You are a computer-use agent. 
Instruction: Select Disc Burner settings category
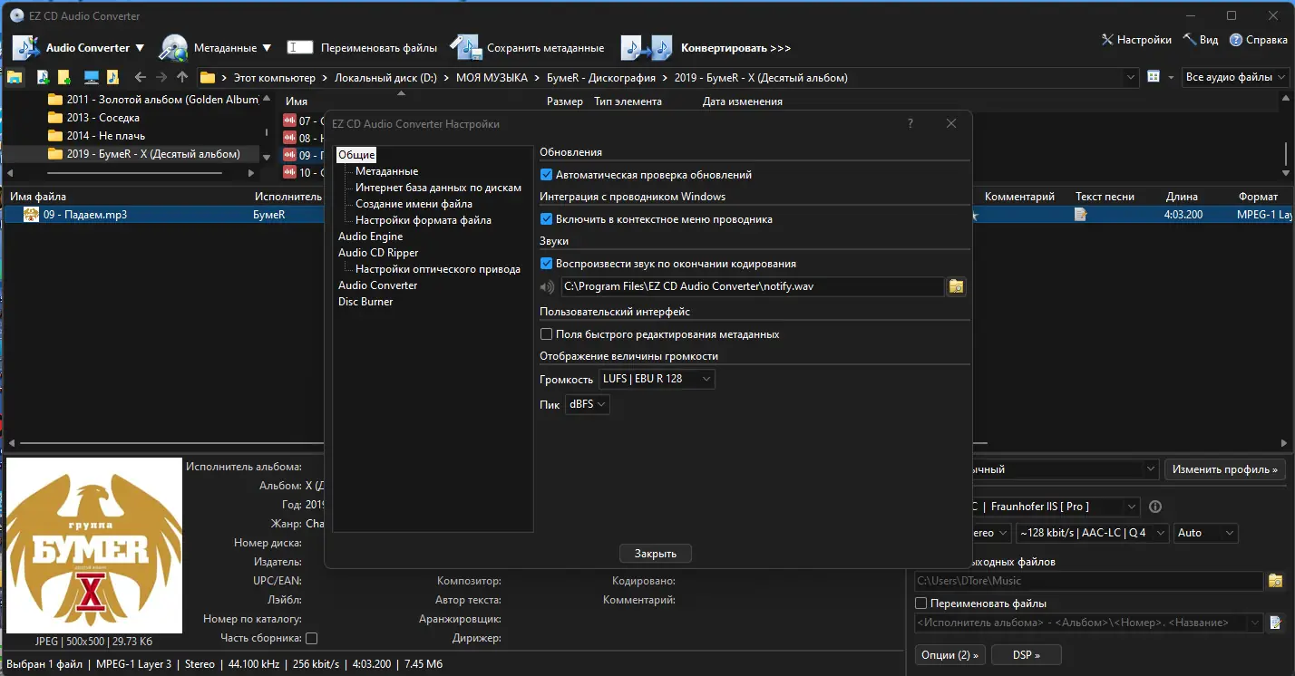365,302
